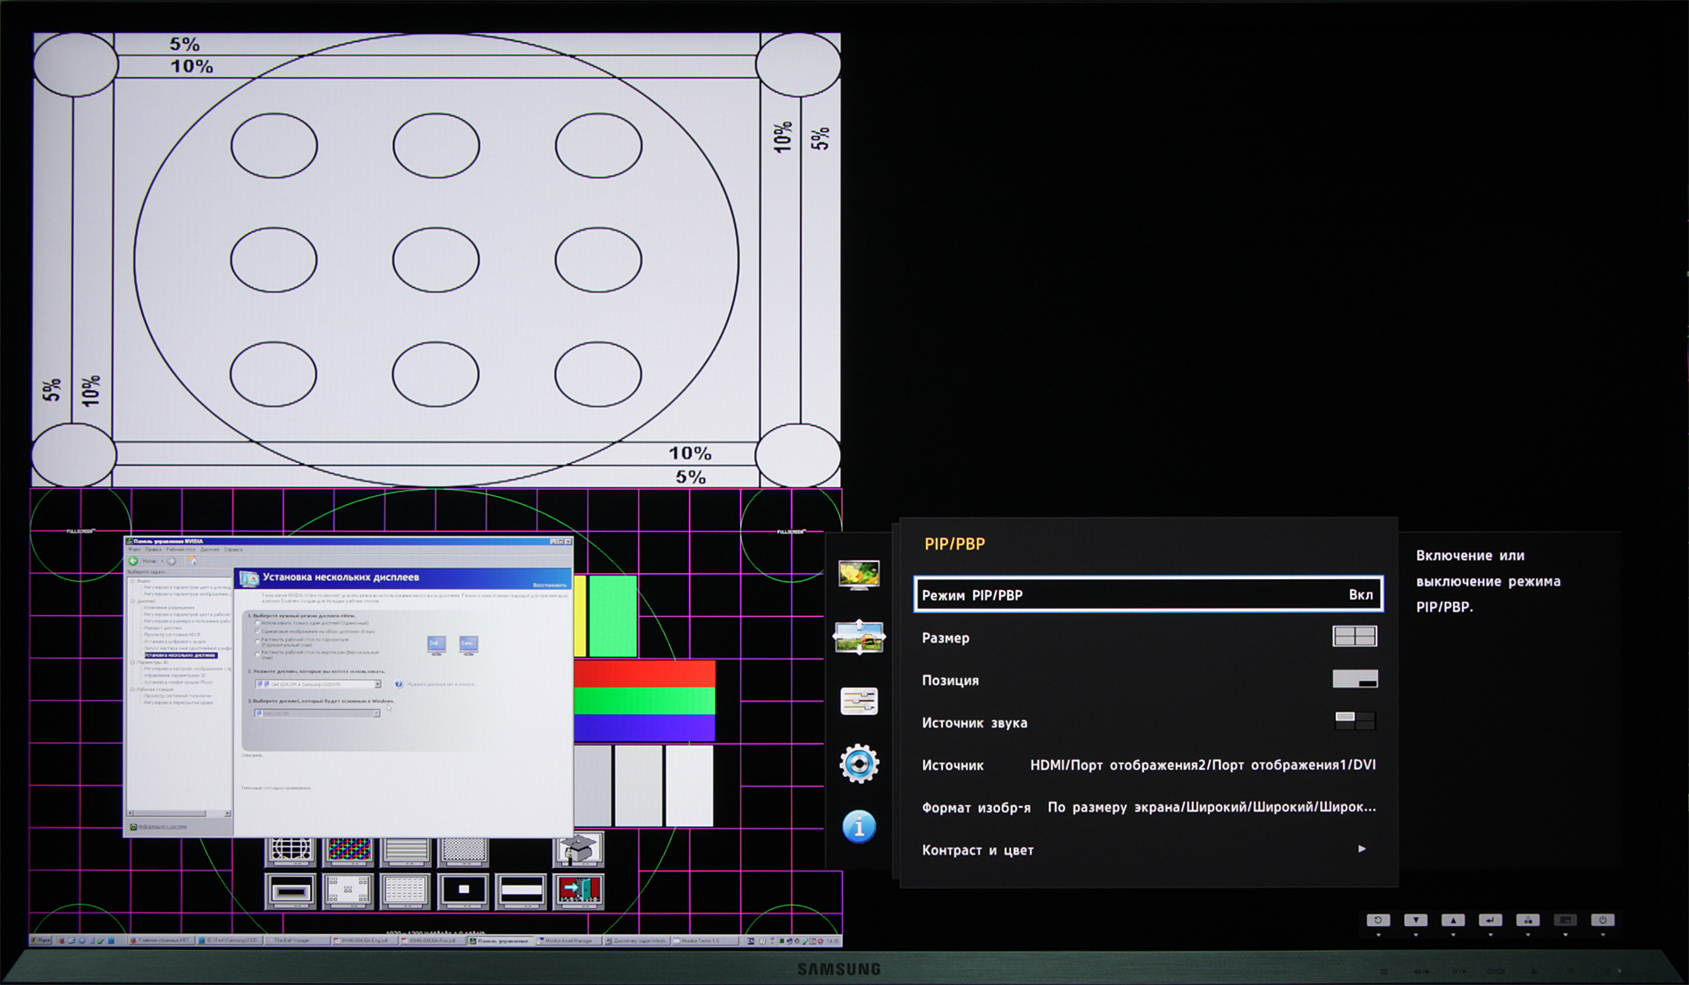Open the Dell U2412M + Samsung display dropdown
The width and height of the screenshot is (1689, 985).
click(x=318, y=685)
